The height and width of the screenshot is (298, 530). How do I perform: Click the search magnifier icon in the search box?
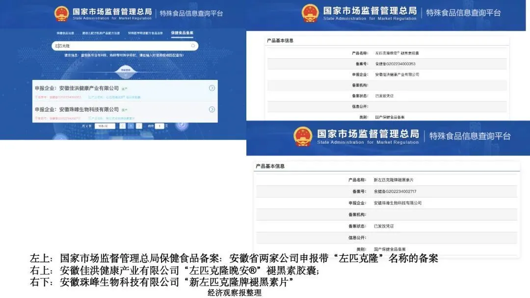(193, 46)
